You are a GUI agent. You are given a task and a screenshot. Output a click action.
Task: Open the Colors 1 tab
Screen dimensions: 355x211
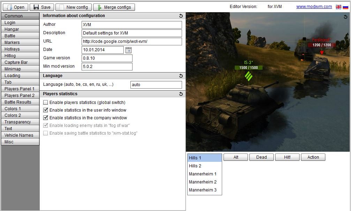click(x=20, y=109)
